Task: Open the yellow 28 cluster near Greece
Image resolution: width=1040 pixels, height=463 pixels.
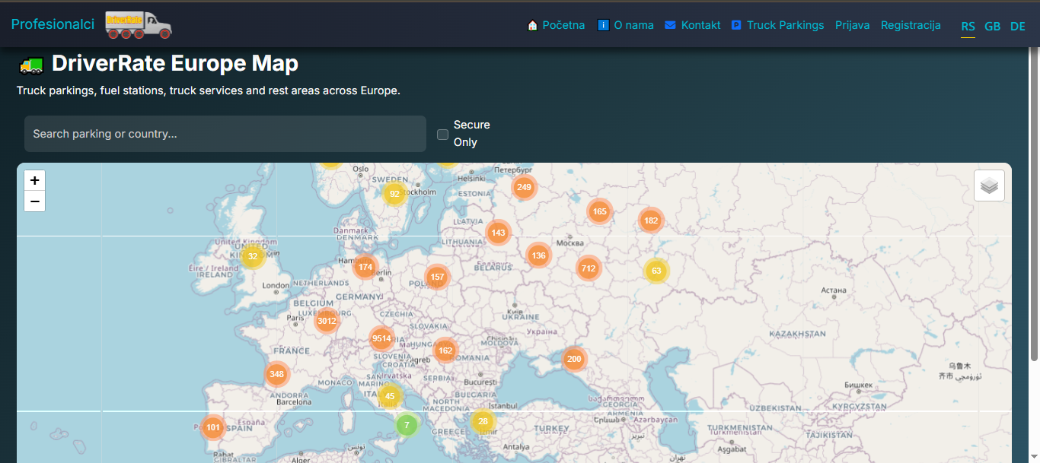Action: point(483,421)
